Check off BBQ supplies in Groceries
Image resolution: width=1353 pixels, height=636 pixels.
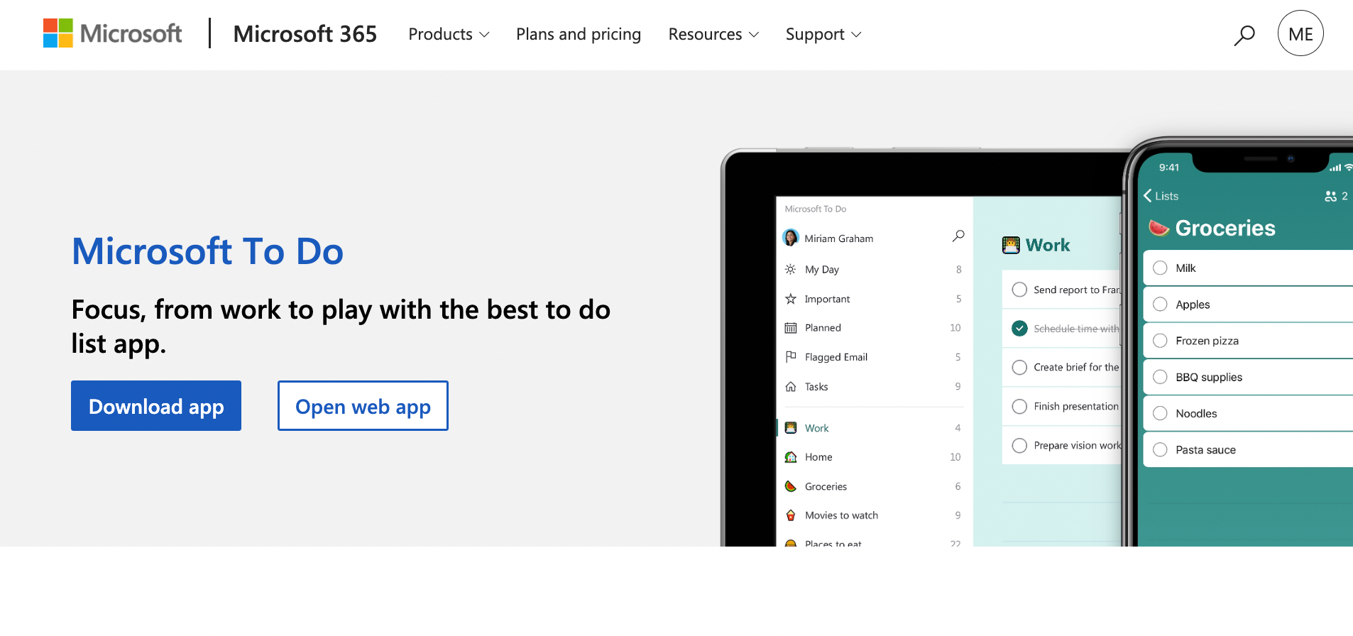(x=1160, y=377)
